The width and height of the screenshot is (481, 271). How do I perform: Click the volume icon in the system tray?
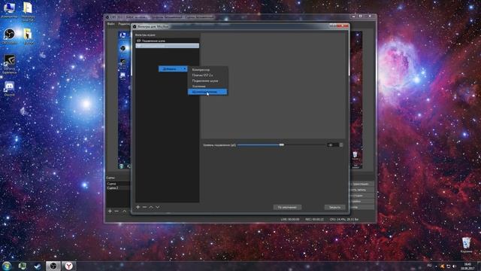point(454,266)
